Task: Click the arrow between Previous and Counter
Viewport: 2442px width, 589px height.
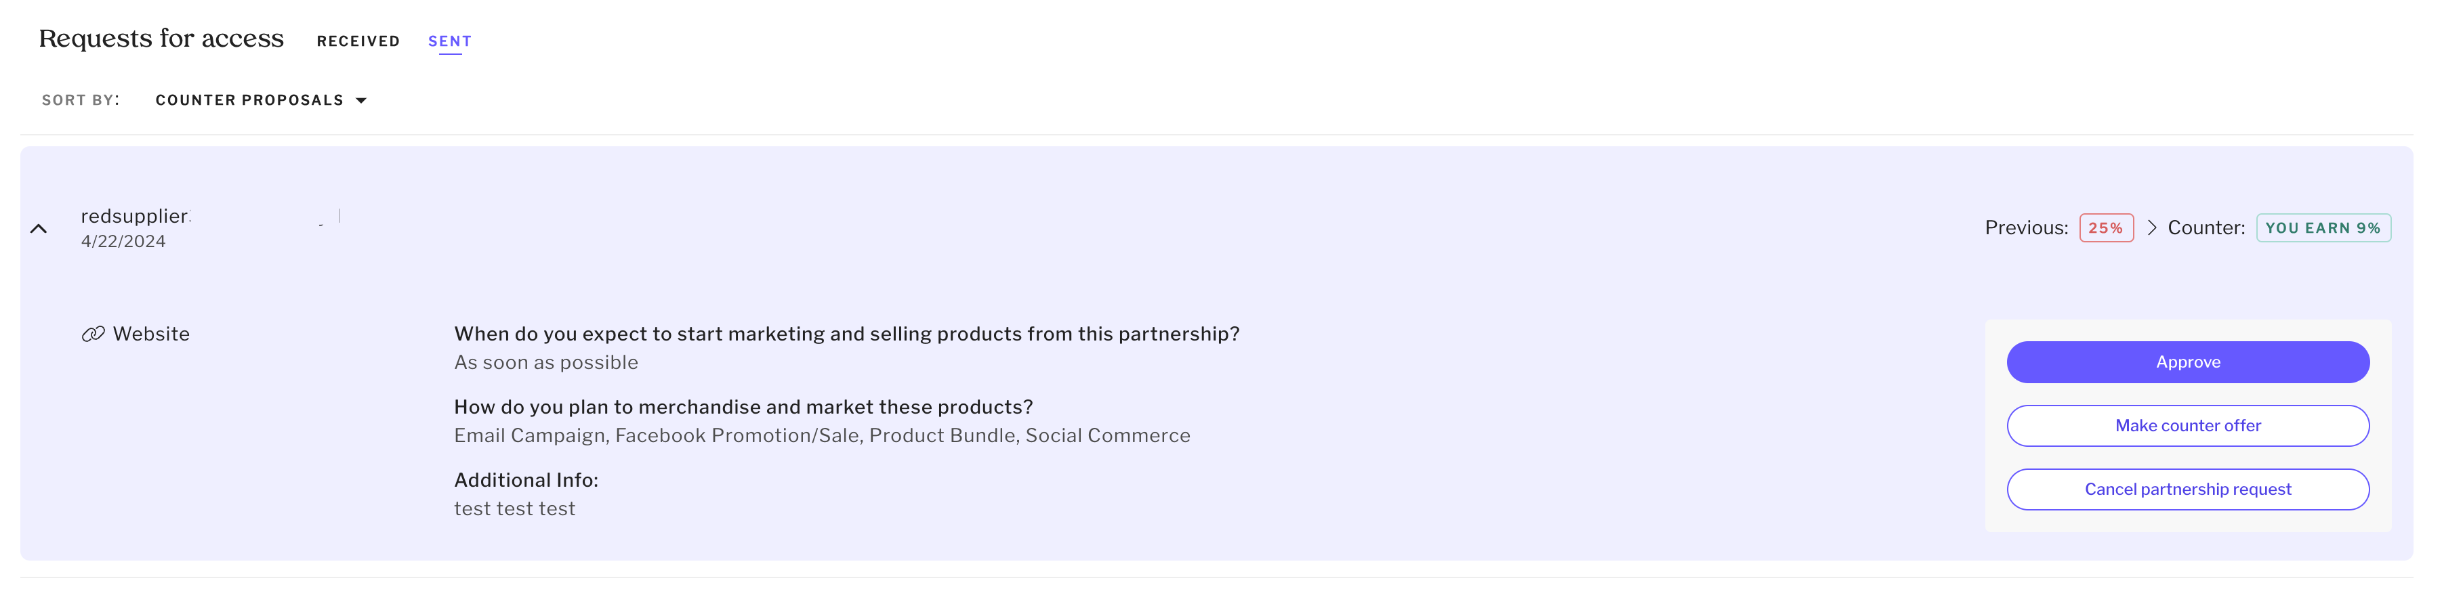Action: [2152, 228]
